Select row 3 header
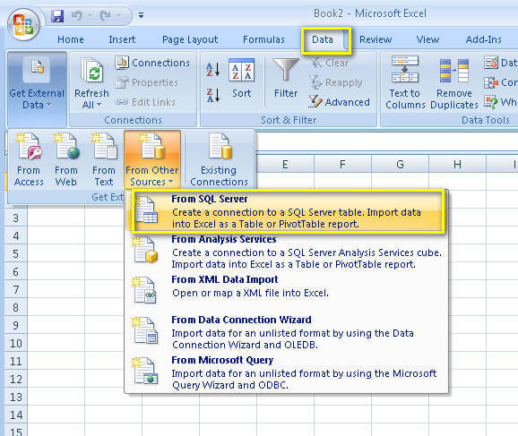This screenshot has width=518, height=436. 15,218
